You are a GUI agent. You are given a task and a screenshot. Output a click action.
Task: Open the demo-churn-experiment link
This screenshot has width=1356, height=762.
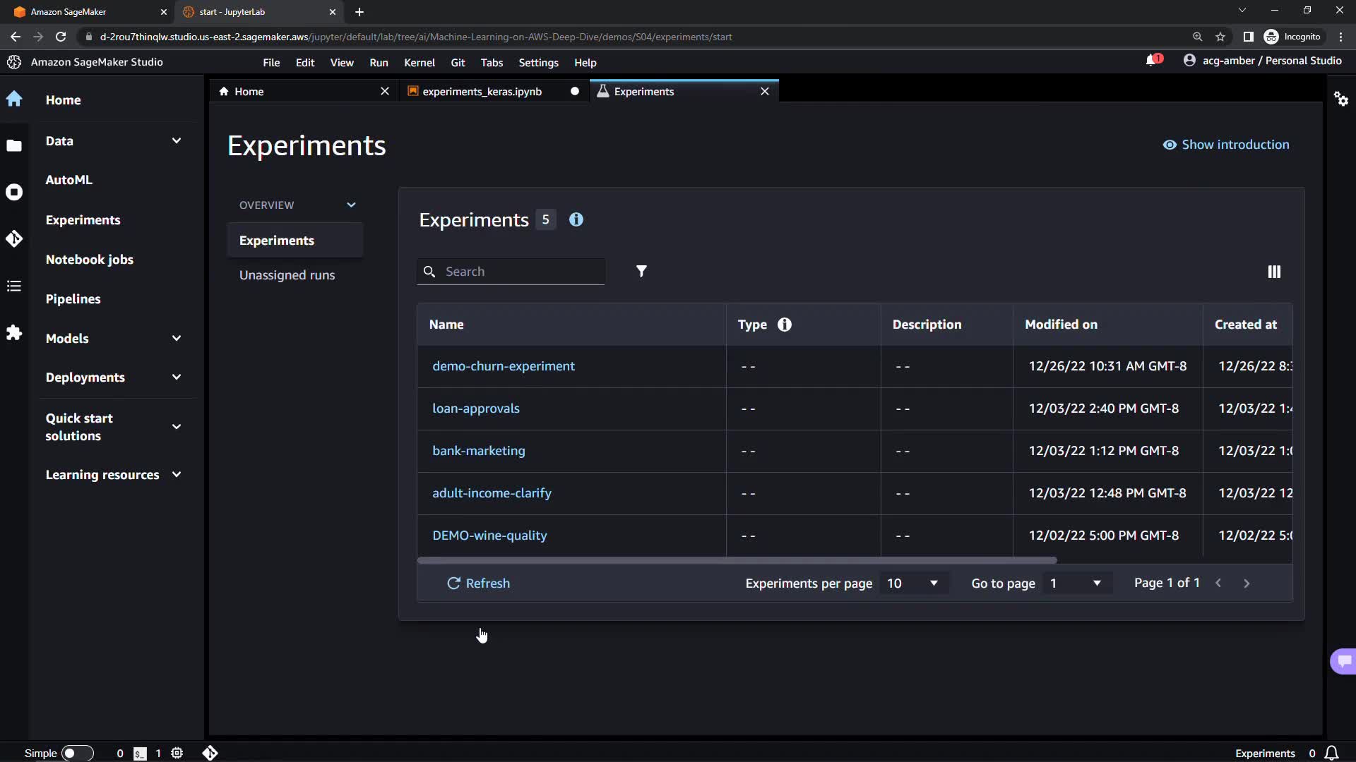coord(503,366)
